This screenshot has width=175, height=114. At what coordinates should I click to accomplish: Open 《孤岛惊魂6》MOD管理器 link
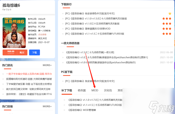[82, 110]
